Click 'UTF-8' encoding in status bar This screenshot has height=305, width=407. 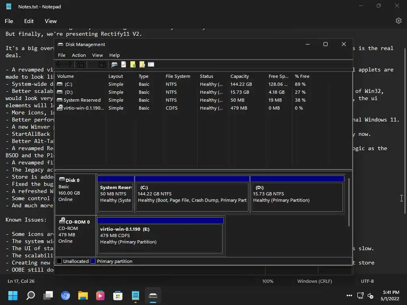[x=367, y=281]
